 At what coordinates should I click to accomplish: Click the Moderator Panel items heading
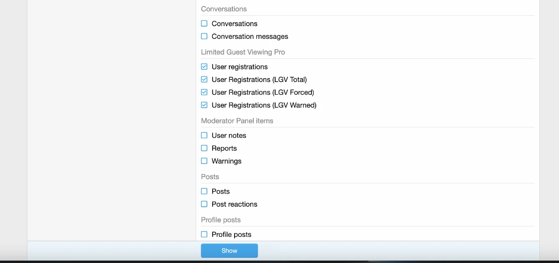(237, 121)
